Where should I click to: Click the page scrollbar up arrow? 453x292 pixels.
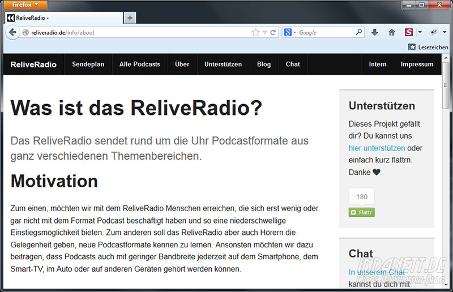446,58
